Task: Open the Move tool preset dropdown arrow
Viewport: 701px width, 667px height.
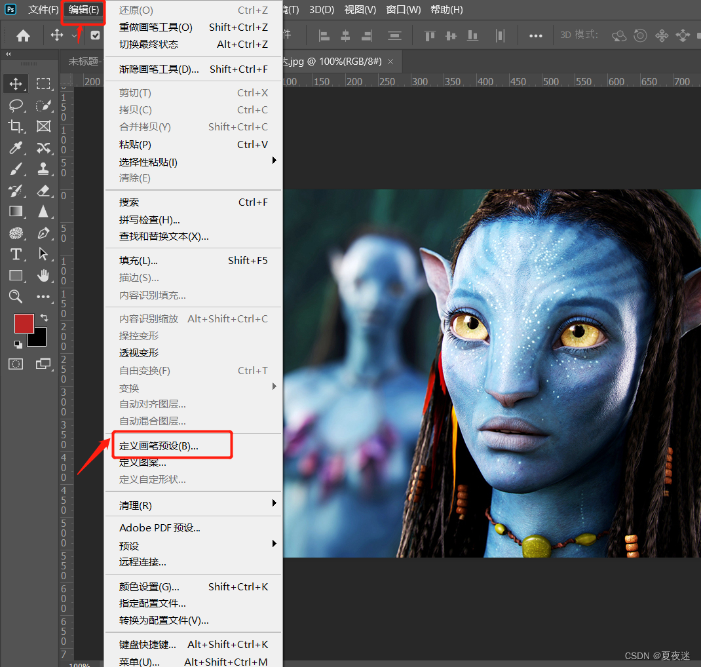Action: pyautogui.click(x=75, y=35)
